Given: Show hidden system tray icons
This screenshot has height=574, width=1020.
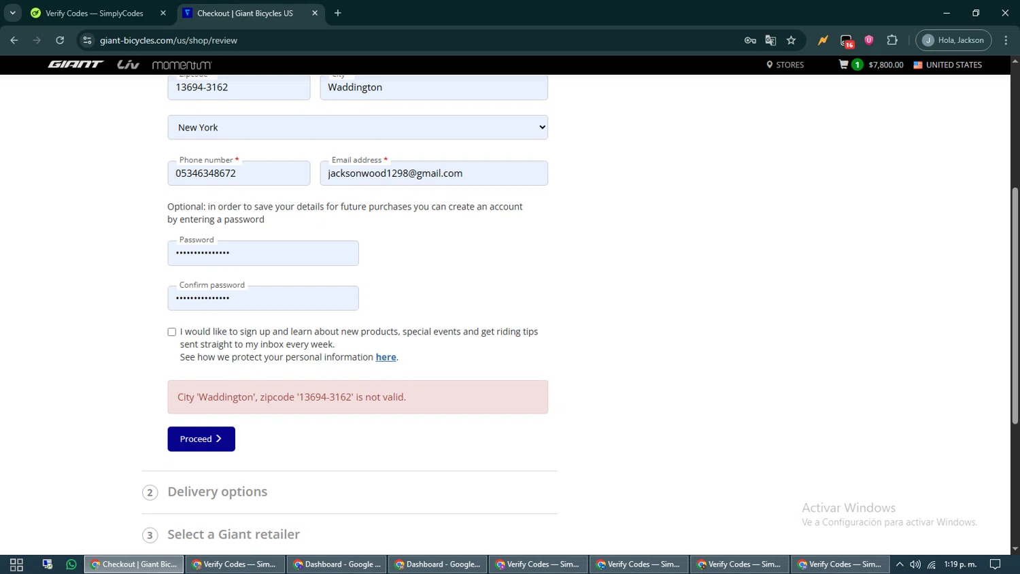Looking at the screenshot, I should point(899,564).
